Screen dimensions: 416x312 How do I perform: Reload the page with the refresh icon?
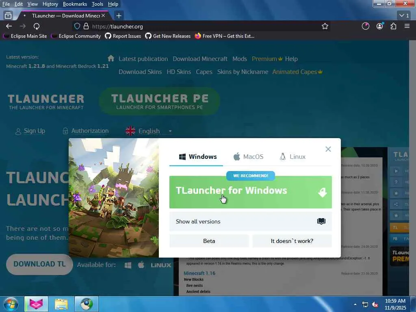[36, 26]
